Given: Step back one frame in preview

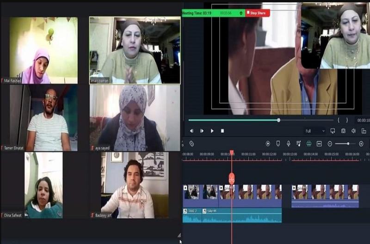Looking at the screenshot, I should (x=191, y=131).
